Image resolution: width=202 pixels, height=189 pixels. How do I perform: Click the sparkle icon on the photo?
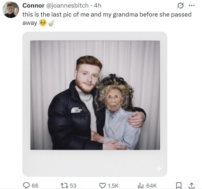pos(159,168)
